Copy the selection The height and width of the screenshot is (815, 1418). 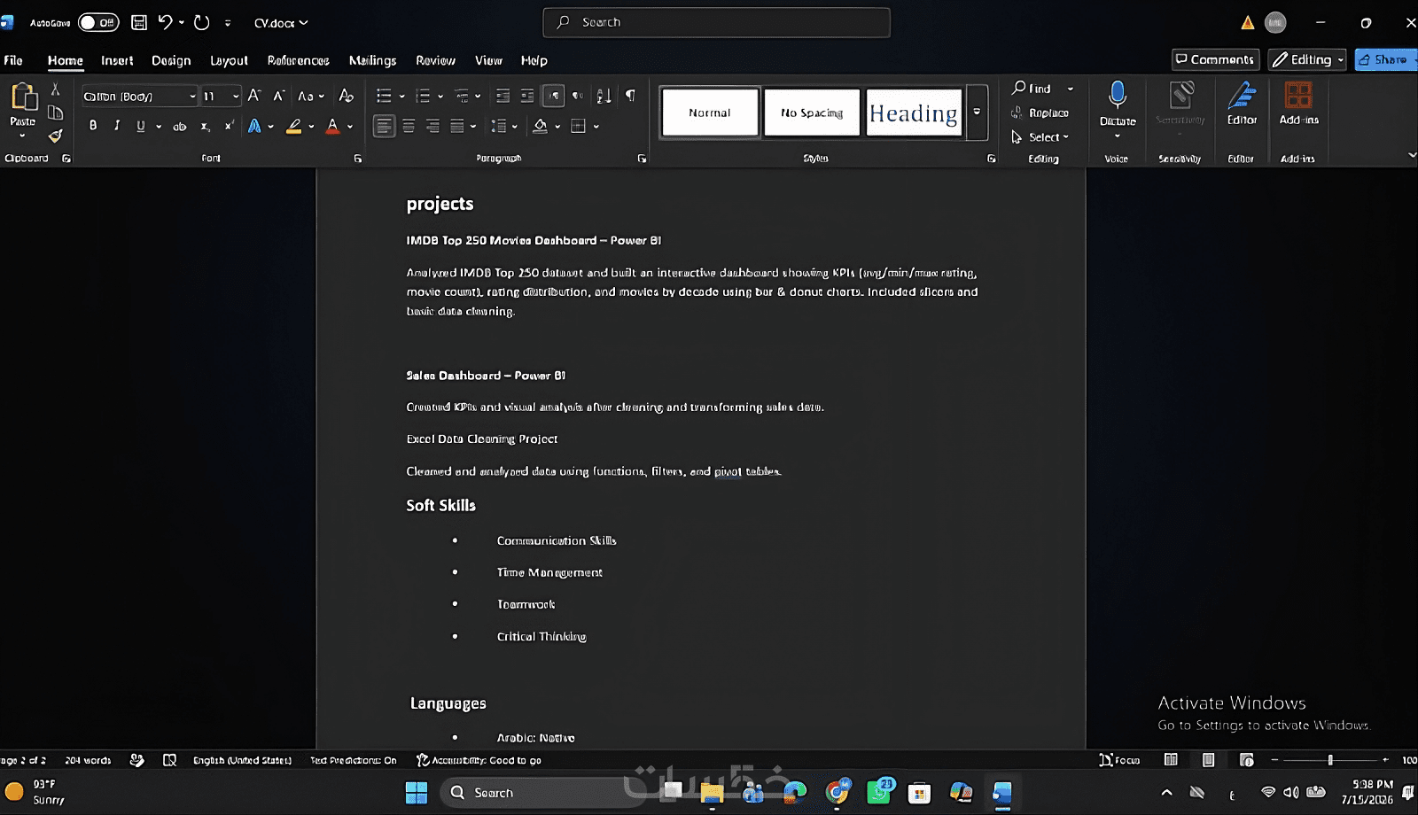click(x=55, y=113)
